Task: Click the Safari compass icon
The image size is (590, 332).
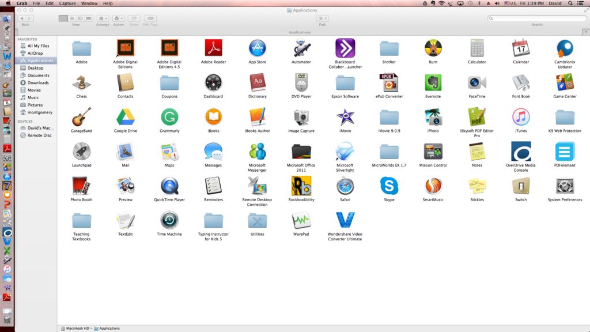Action: click(345, 186)
